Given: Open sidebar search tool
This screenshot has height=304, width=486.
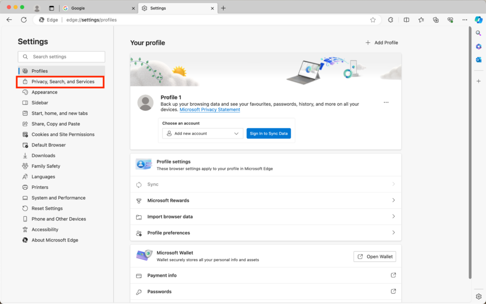Looking at the screenshot, I should [478, 33].
